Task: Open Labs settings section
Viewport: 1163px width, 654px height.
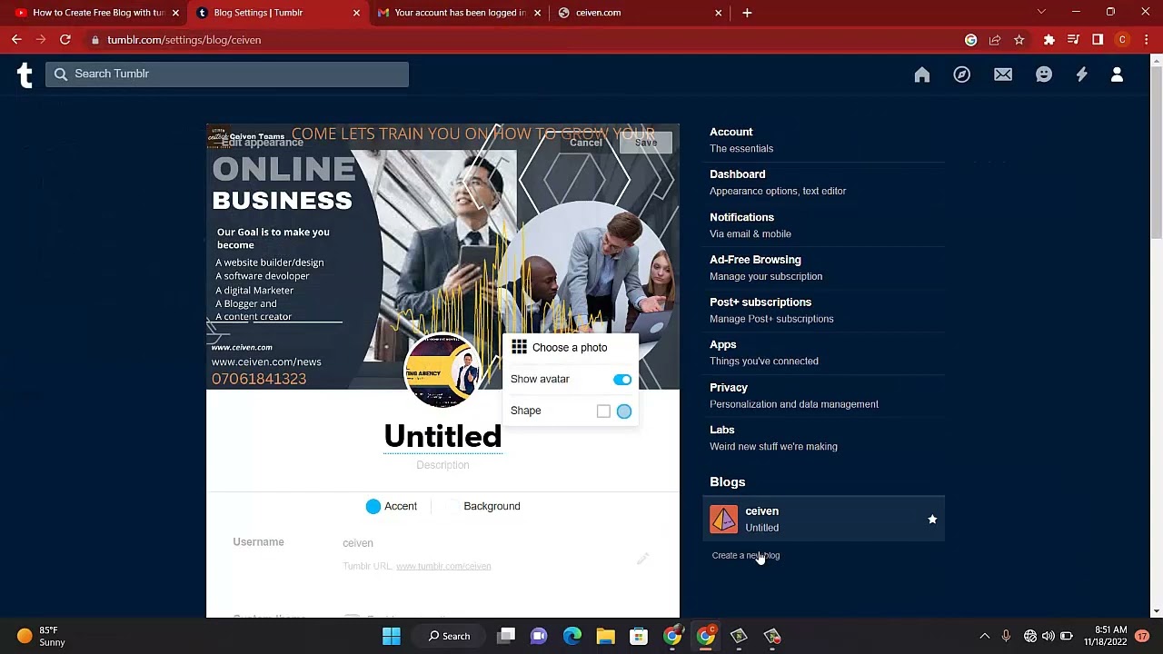Action: (x=825, y=438)
